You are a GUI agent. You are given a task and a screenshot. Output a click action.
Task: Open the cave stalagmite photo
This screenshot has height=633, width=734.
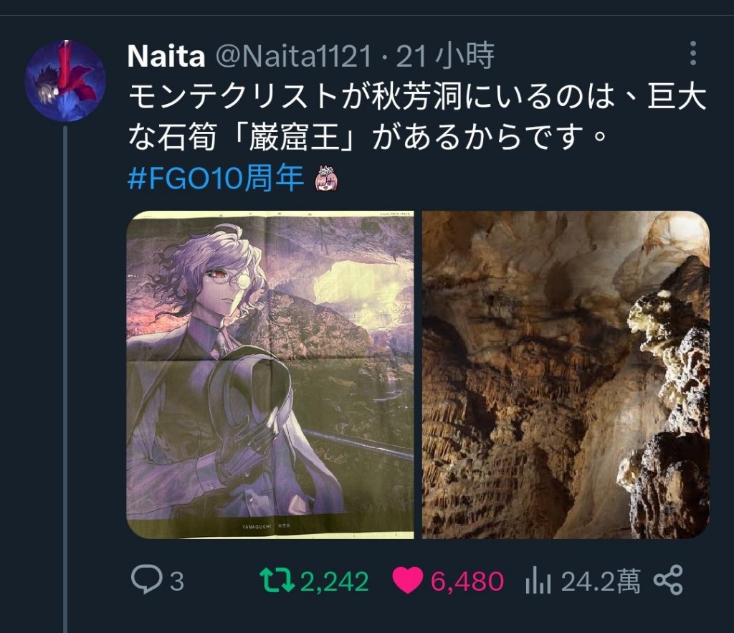[x=566, y=374]
